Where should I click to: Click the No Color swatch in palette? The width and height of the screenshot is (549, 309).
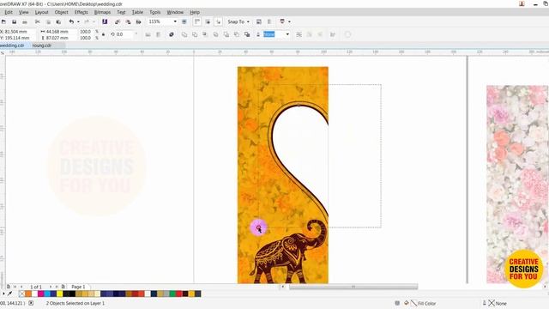coord(22,294)
